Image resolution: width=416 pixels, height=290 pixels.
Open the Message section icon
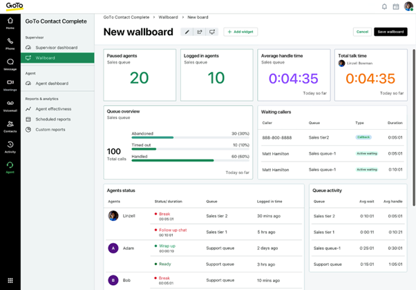10,61
